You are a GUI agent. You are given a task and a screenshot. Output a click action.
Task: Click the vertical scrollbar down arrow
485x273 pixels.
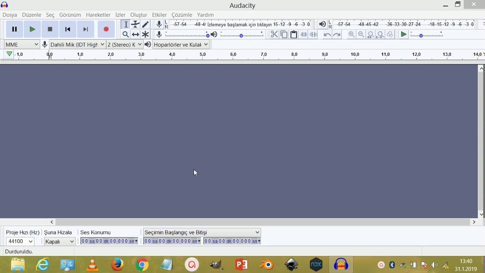pyautogui.click(x=481, y=214)
